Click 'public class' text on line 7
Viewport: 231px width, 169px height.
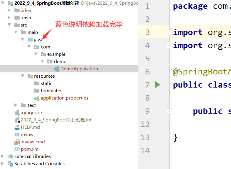(x=202, y=85)
